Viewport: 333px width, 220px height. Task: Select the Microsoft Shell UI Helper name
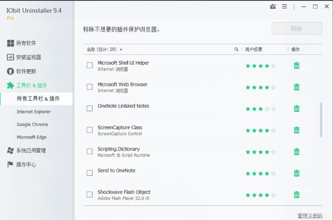pyautogui.click(x=123, y=63)
